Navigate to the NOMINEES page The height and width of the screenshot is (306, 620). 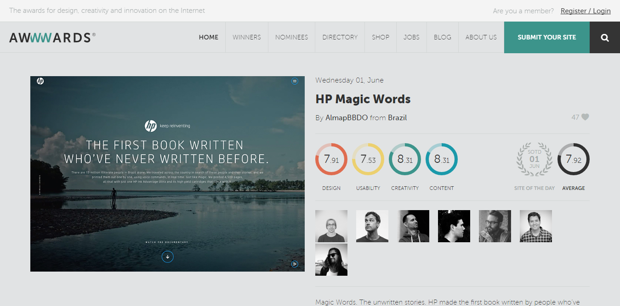[x=291, y=37]
